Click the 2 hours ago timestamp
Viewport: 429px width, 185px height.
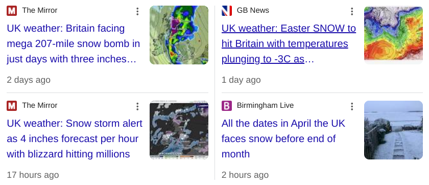245,175
